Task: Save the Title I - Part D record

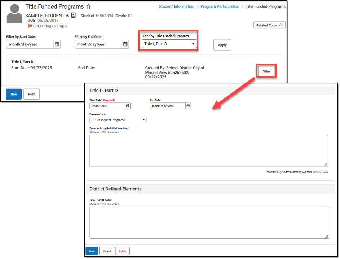Action: coord(92,251)
